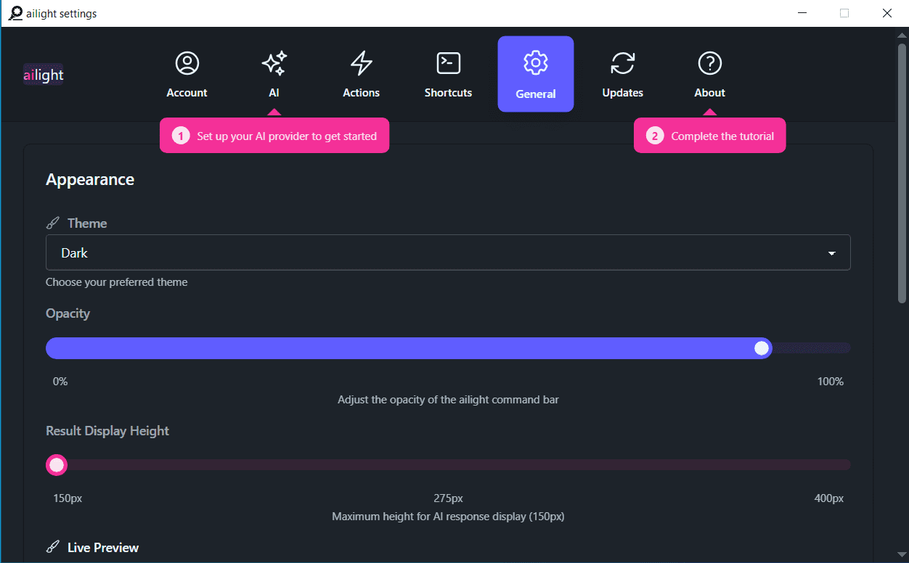Click the paintbrush icon beside Live Preview

[x=52, y=548]
